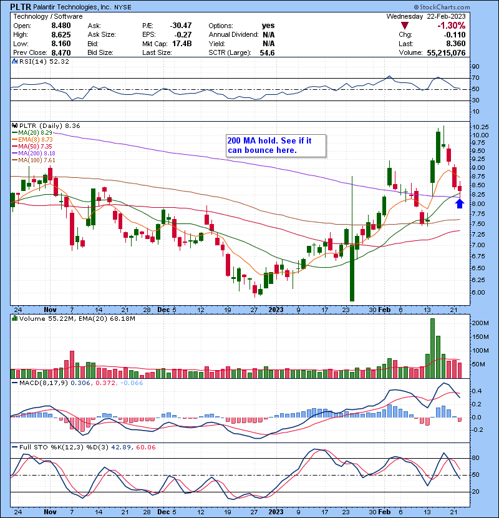499x518 pixels.
Task: Click the 6.00 price axis label
Action: pos(478,292)
